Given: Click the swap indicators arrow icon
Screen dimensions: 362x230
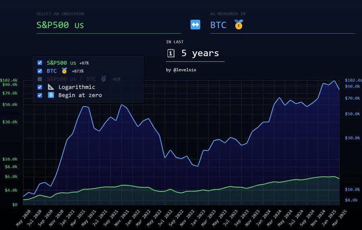Looking at the screenshot, I should (x=195, y=24).
